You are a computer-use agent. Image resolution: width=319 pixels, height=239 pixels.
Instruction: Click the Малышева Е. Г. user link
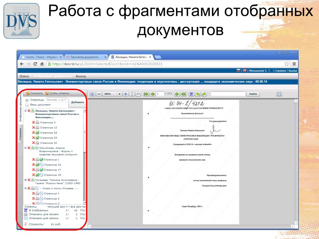pyautogui.click(x=260, y=71)
